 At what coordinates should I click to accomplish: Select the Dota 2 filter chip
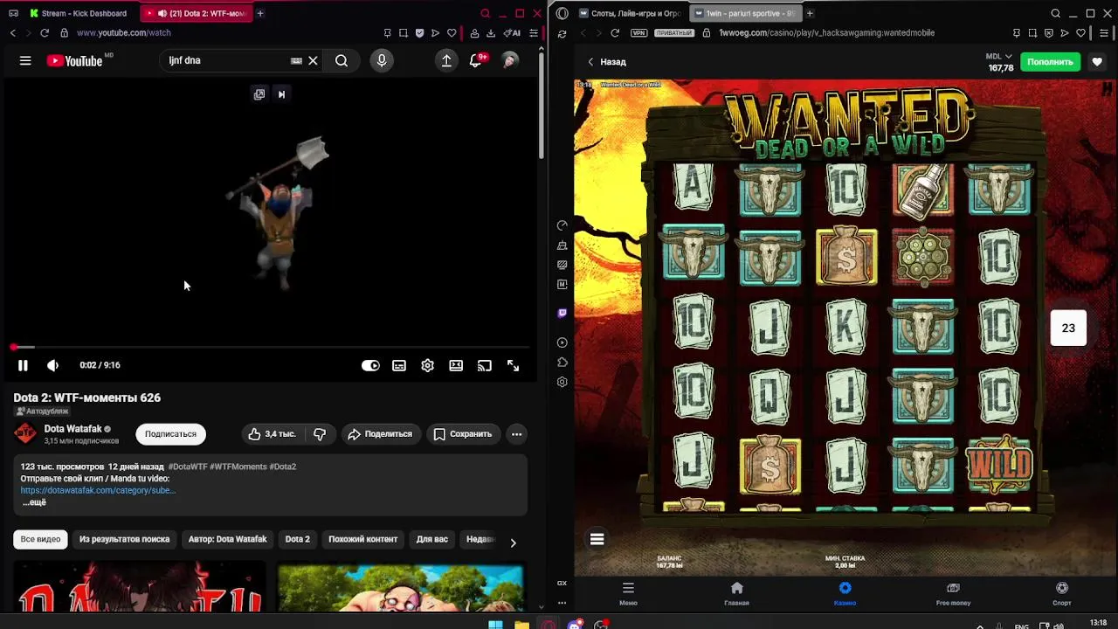tap(297, 539)
